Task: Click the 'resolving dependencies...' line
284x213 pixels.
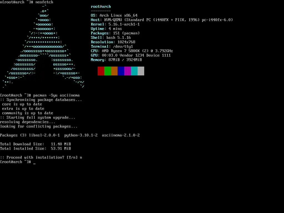Action: tap(27, 122)
